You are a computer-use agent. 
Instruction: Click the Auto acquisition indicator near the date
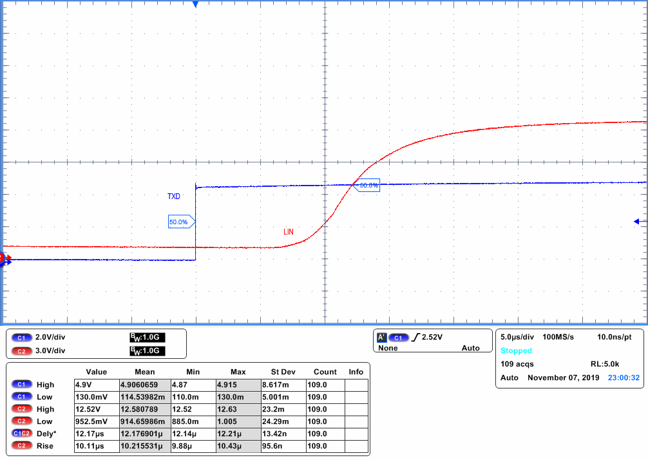tap(508, 378)
